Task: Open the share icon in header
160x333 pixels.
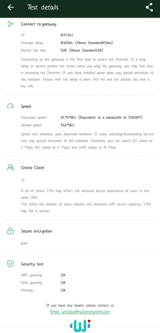Action: coord(149,7)
